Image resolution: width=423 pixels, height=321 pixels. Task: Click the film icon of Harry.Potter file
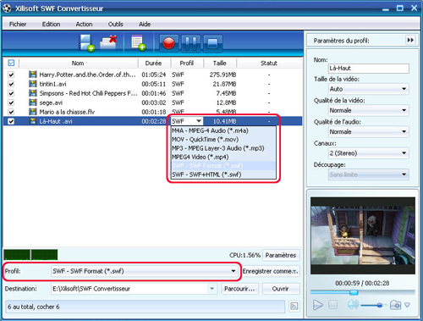(33, 75)
